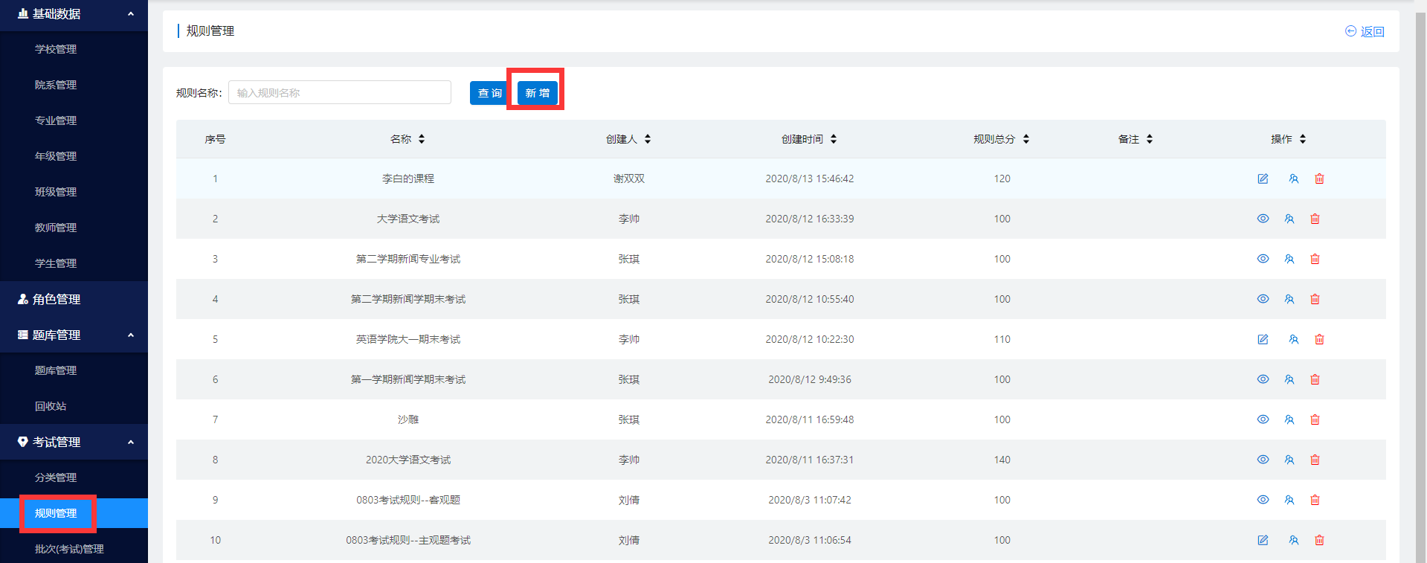Sort table by 操作 column

[1303, 139]
